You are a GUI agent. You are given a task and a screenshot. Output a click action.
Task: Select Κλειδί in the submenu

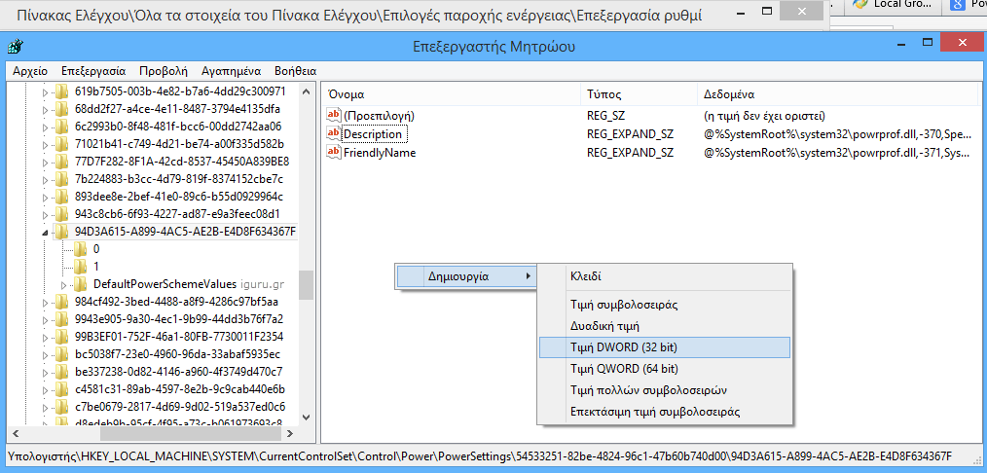tap(665, 275)
